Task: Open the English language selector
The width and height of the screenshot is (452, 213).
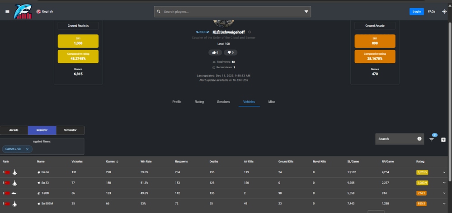Action: (45, 12)
